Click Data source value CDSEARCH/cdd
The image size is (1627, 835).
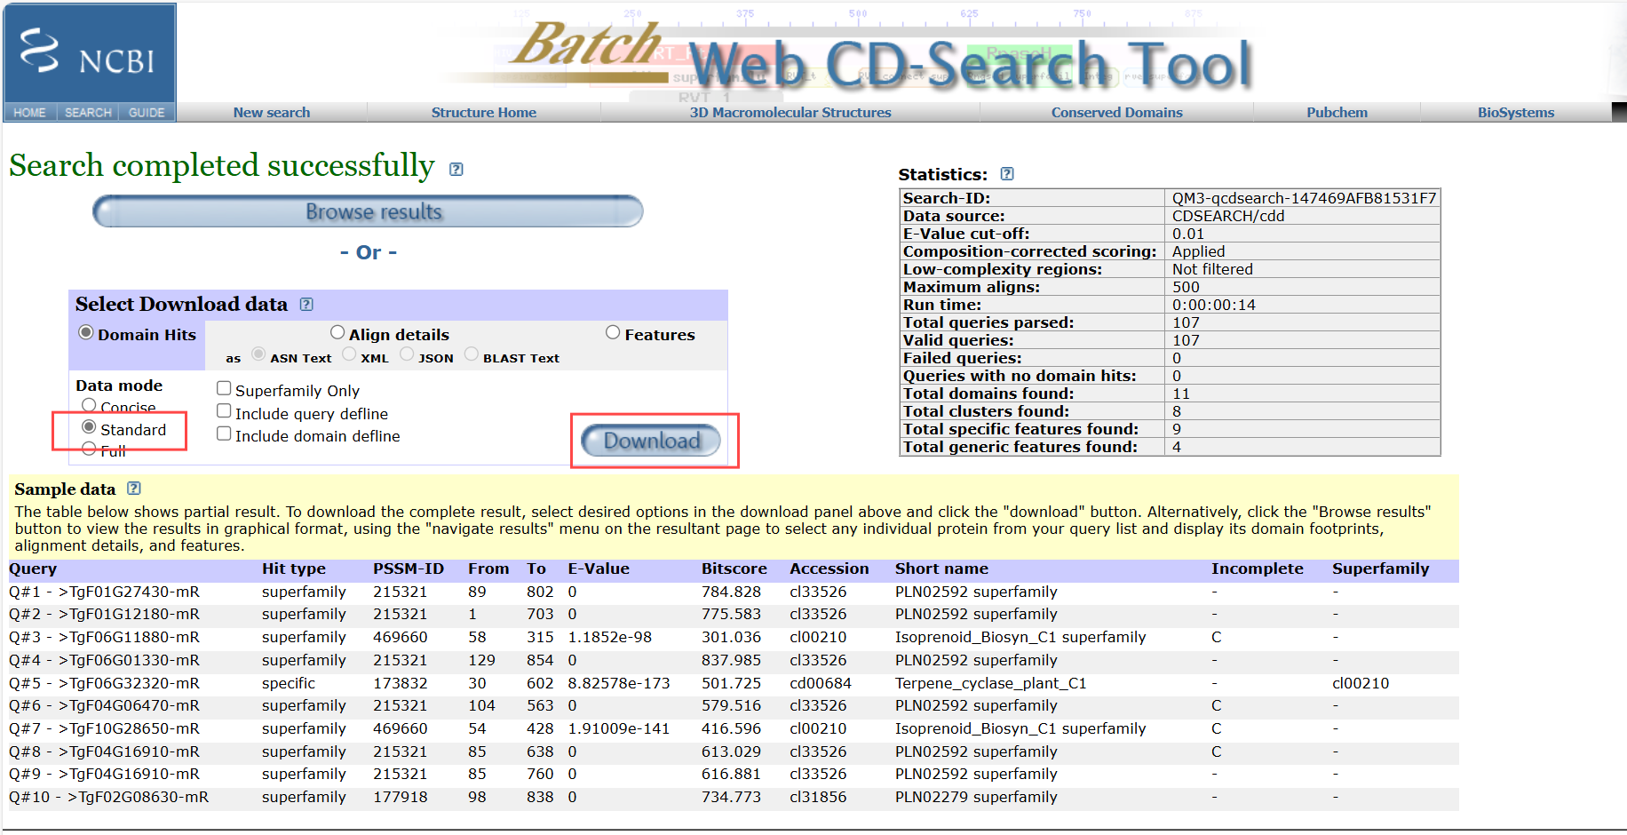[x=1228, y=216]
